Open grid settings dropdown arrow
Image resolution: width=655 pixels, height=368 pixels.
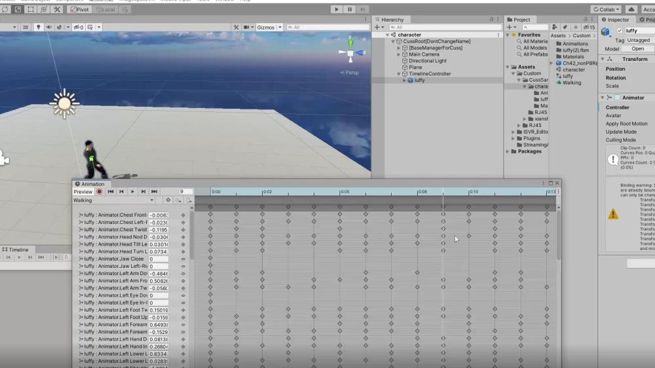coord(99,27)
